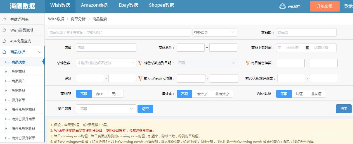Click the 升级会员 upgrade button
This screenshot has width=353, height=144.
(x=325, y=6)
